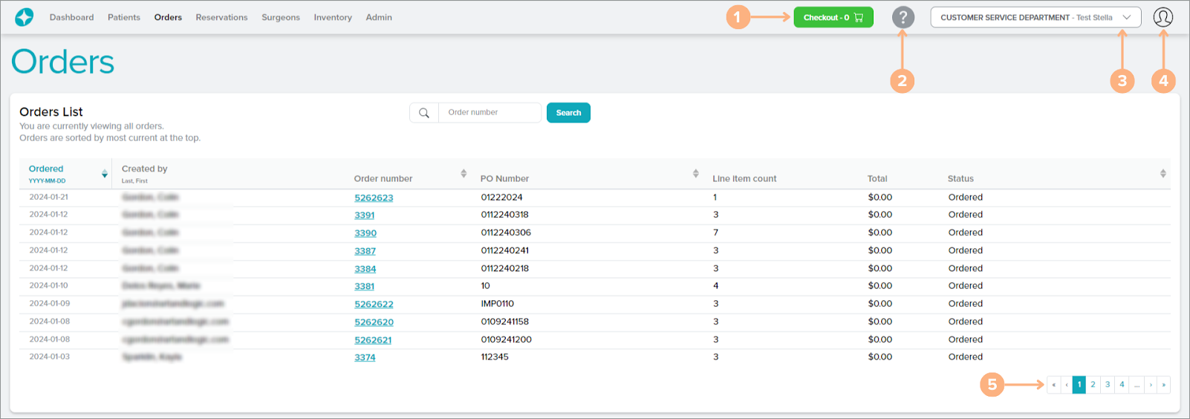Screen dimensions: 1190x419
Task: Open order 3374 link
Action: (365, 357)
